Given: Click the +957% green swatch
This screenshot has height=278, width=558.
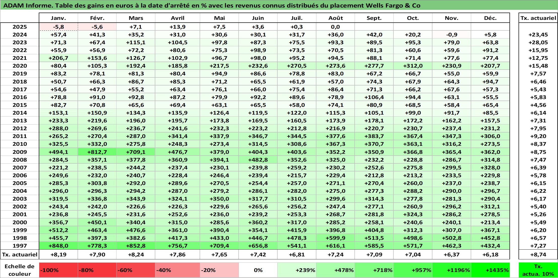Looking at the screenshot, I should (x=413, y=270).
